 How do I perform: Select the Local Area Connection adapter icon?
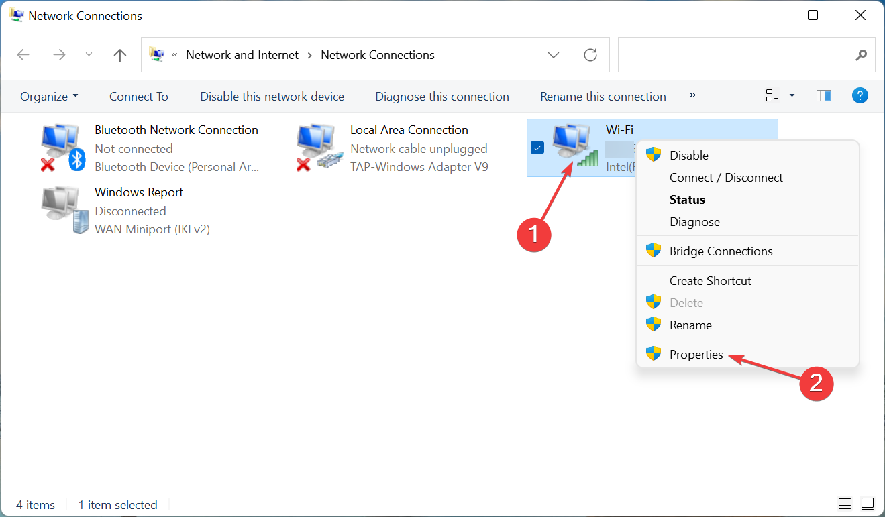[319, 148]
